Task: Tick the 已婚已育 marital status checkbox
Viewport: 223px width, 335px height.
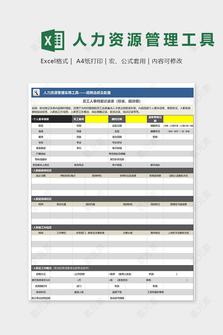Action: point(180,126)
